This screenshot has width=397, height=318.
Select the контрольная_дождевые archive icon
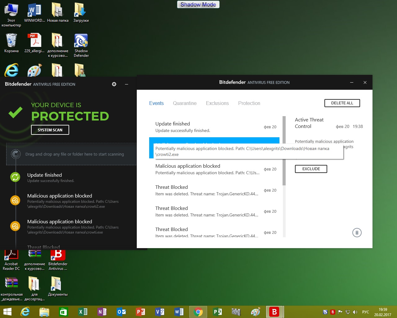click(11, 289)
